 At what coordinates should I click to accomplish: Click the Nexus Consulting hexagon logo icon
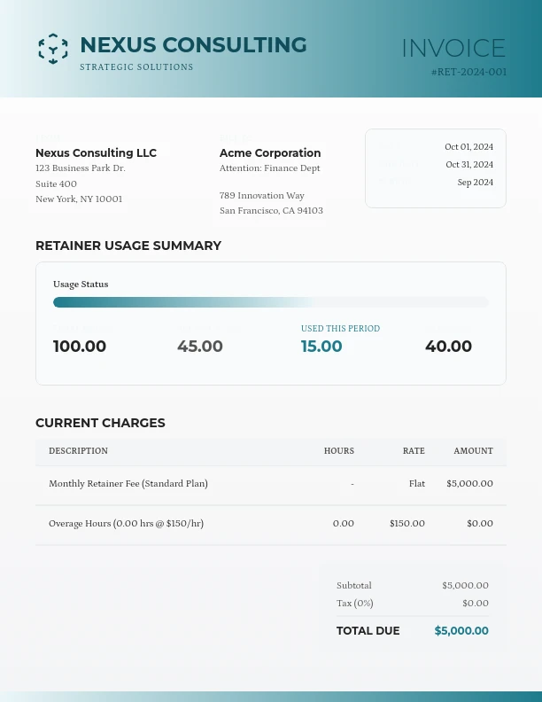[53, 49]
